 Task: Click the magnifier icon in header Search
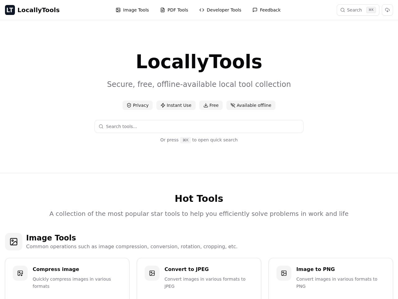[x=343, y=10]
